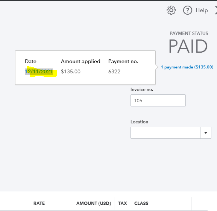217x211 pixels.
Task: Click the PAID status text
Action: tap(188, 46)
